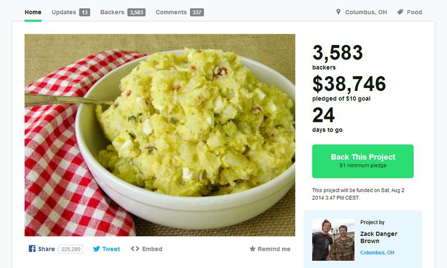Image resolution: width=447 pixels, height=268 pixels.
Task: Switch to the Updates tab
Action: coord(71,12)
